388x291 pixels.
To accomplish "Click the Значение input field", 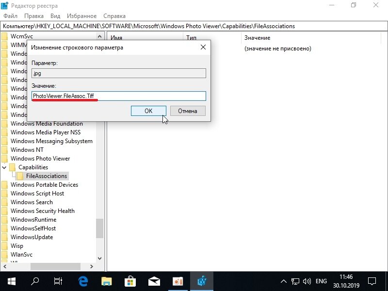I will (119, 96).
